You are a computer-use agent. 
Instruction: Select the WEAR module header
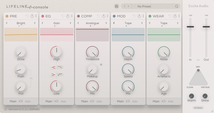(158, 16)
